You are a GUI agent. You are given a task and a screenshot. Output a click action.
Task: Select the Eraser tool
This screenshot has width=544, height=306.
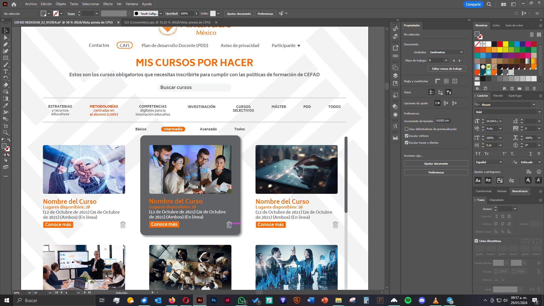(5, 85)
